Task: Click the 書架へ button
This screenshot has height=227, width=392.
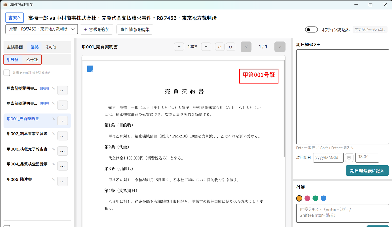Action: tap(15, 18)
